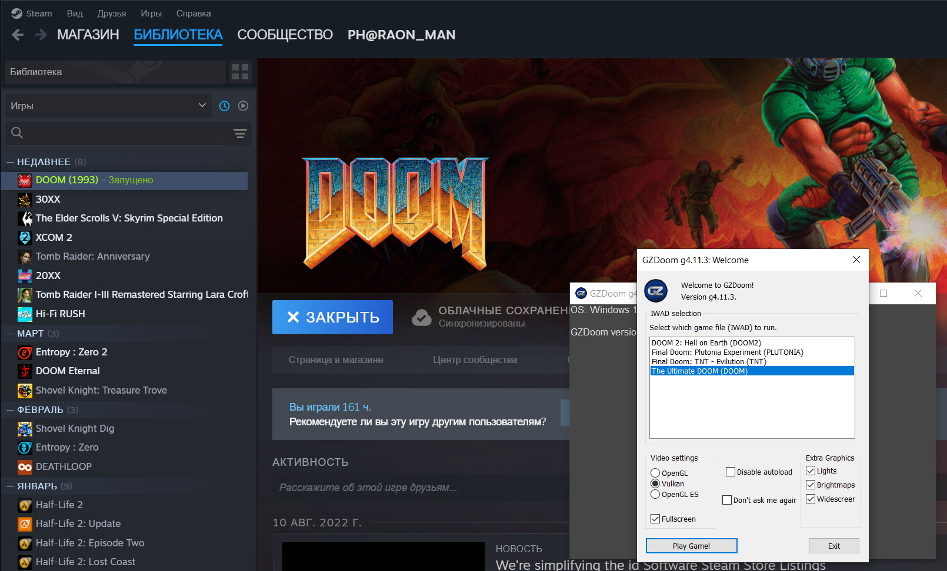Open the Вид menu

pyautogui.click(x=75, y=13)
